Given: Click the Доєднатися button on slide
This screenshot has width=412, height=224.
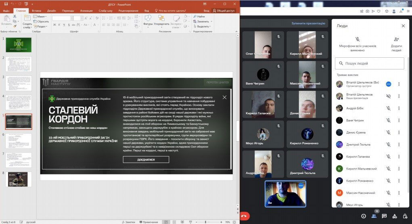Looking at the screenshot, I should coord(146,159).
